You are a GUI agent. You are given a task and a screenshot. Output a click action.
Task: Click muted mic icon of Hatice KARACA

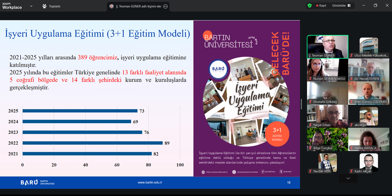[x=351, y=148]
